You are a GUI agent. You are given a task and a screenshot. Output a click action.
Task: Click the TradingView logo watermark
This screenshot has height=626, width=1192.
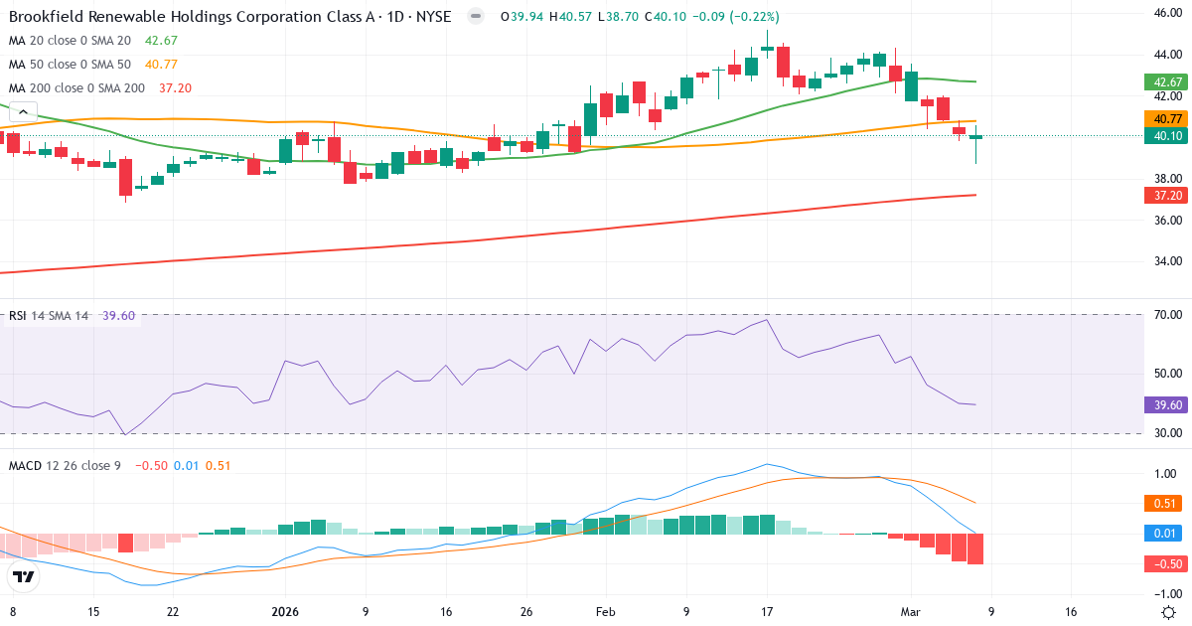coord(24,574)
